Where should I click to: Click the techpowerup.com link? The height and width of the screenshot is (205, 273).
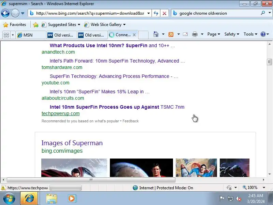pyautogui.click(x=60, y=113)
